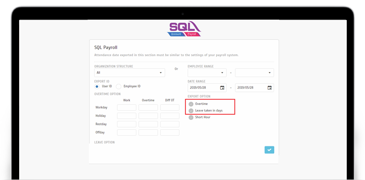This screenshot has height=180, width=365.
Task: Select the User ID radio button
Action: [97, 87]
